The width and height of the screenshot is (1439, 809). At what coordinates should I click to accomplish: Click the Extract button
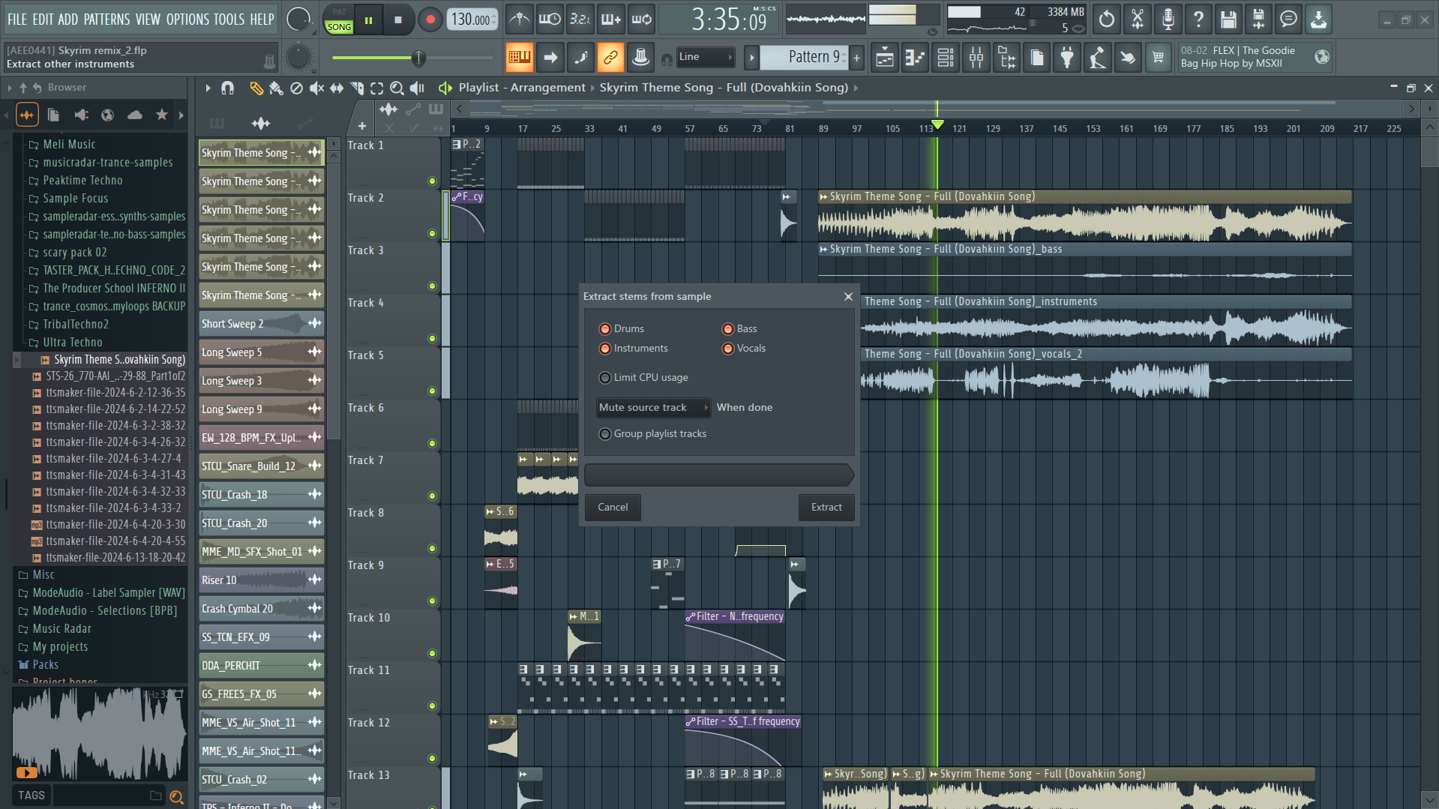(826, 508)
